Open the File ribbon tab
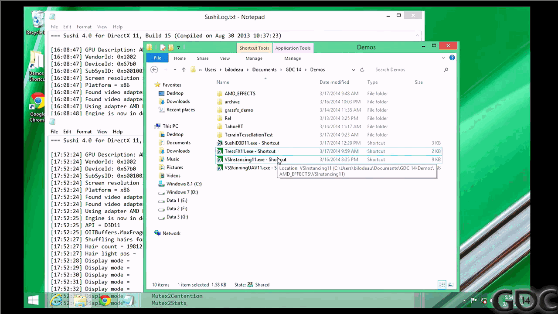The height and width of the screenshot is (314, 558). (x=157, y=58)
